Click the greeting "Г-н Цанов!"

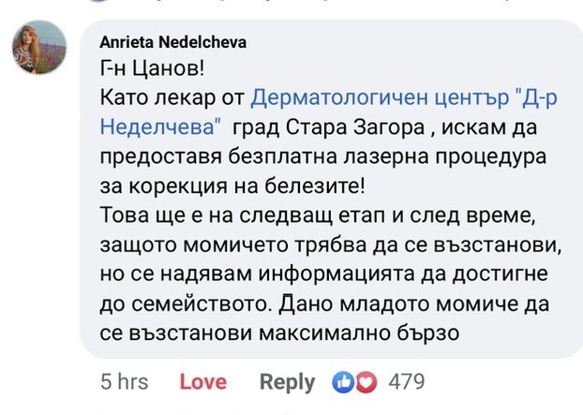click(x=148, y=70)
